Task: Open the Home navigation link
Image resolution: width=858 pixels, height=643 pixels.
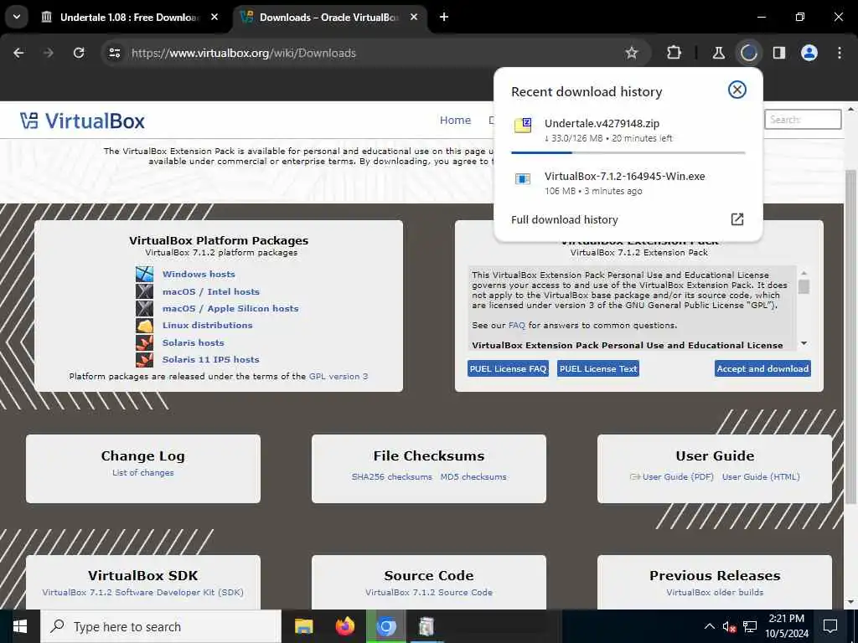Action: [x=455, y=120]
